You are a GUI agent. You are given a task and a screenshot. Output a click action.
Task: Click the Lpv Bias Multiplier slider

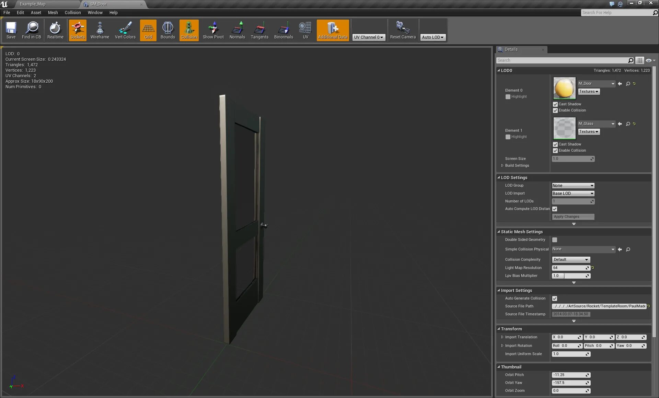571,276
